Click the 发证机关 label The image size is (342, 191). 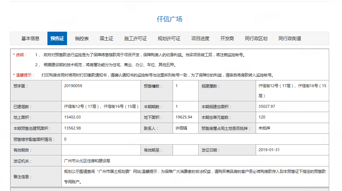[x=22, y=161]
